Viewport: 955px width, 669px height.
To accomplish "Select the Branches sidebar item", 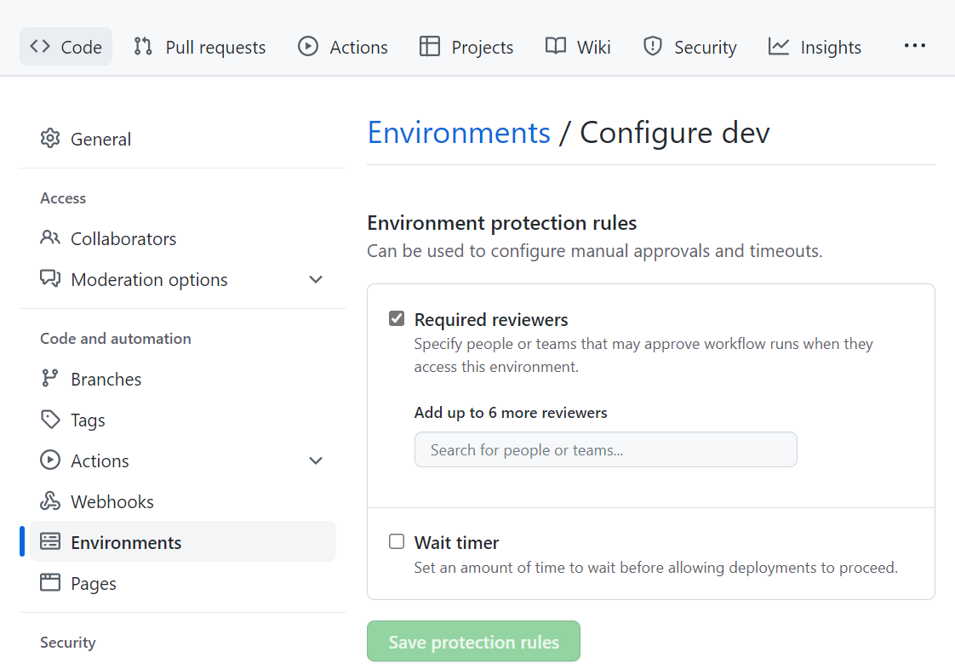I will [x=106, y=379].
